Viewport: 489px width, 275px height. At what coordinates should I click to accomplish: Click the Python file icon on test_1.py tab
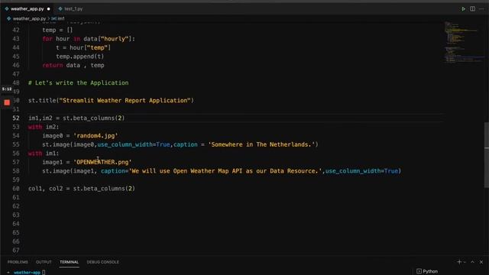pyautogui.click(x=60, y=8)
